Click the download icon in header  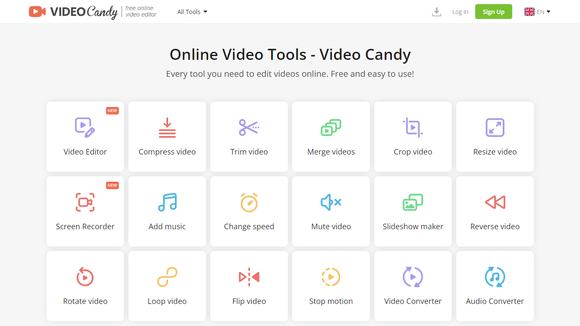(x=436, y=12)
